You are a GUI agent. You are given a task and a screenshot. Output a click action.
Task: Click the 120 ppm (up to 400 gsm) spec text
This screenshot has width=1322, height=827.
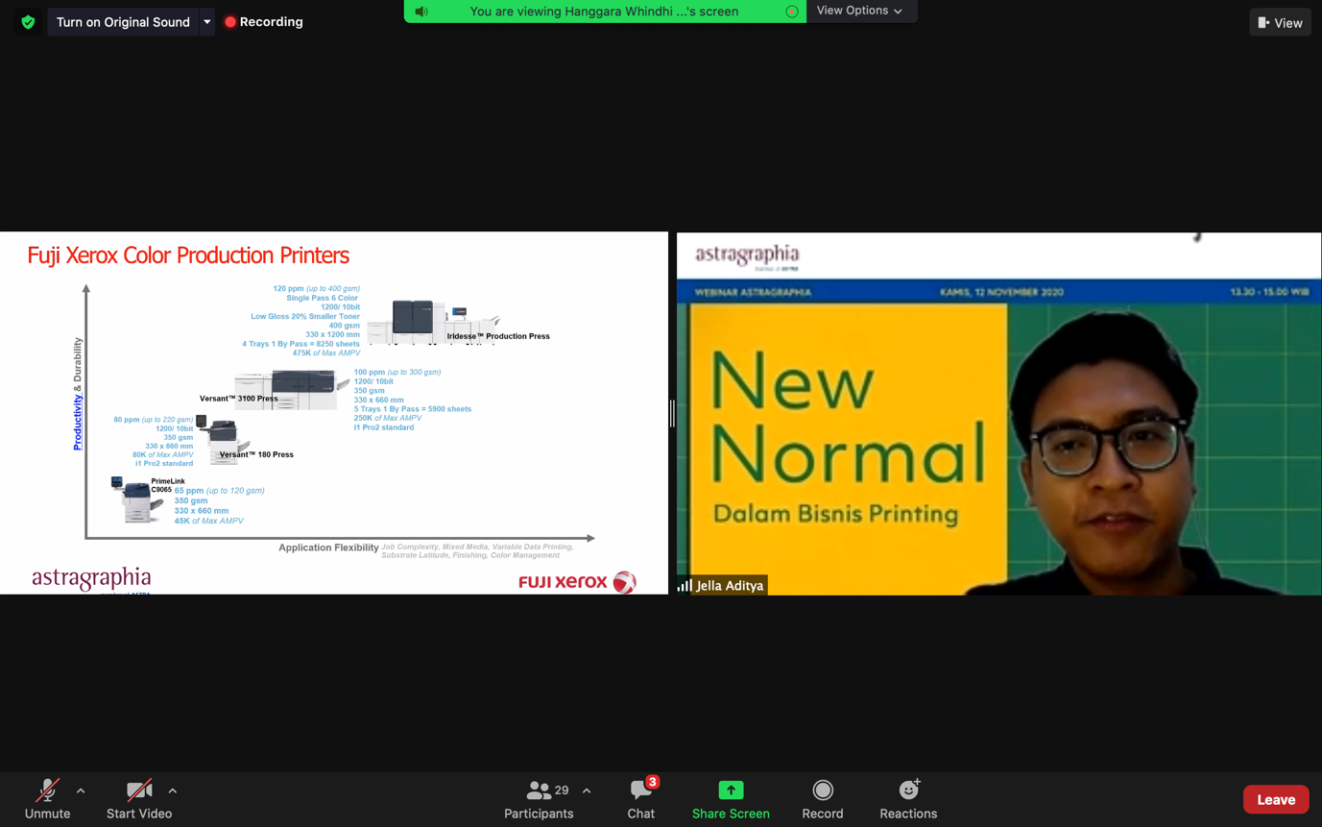316,288
